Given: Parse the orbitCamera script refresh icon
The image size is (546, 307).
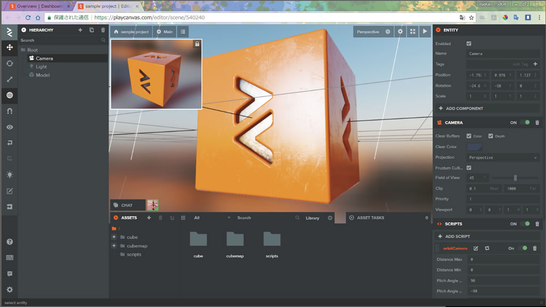Looking at the screenshot, I should [487, 248].
